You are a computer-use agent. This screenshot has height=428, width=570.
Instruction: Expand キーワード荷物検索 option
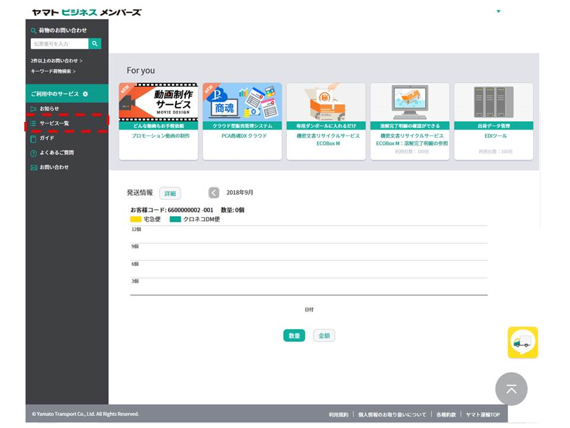tap(53, 71)
